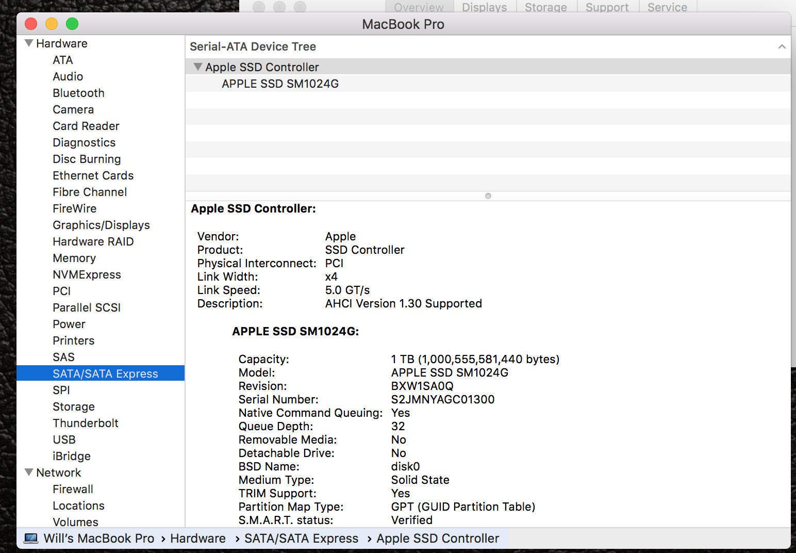Zoom the MacBook Pro window with green button
Viewport: 796px width, 553px height.
(x=72, y=24)
